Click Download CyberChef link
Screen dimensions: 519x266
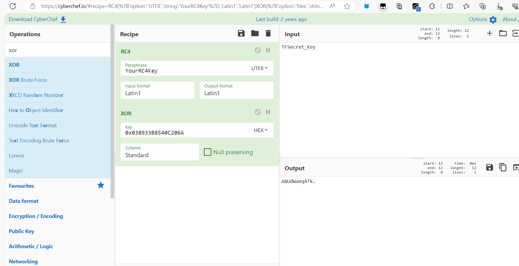coord(37,19)
